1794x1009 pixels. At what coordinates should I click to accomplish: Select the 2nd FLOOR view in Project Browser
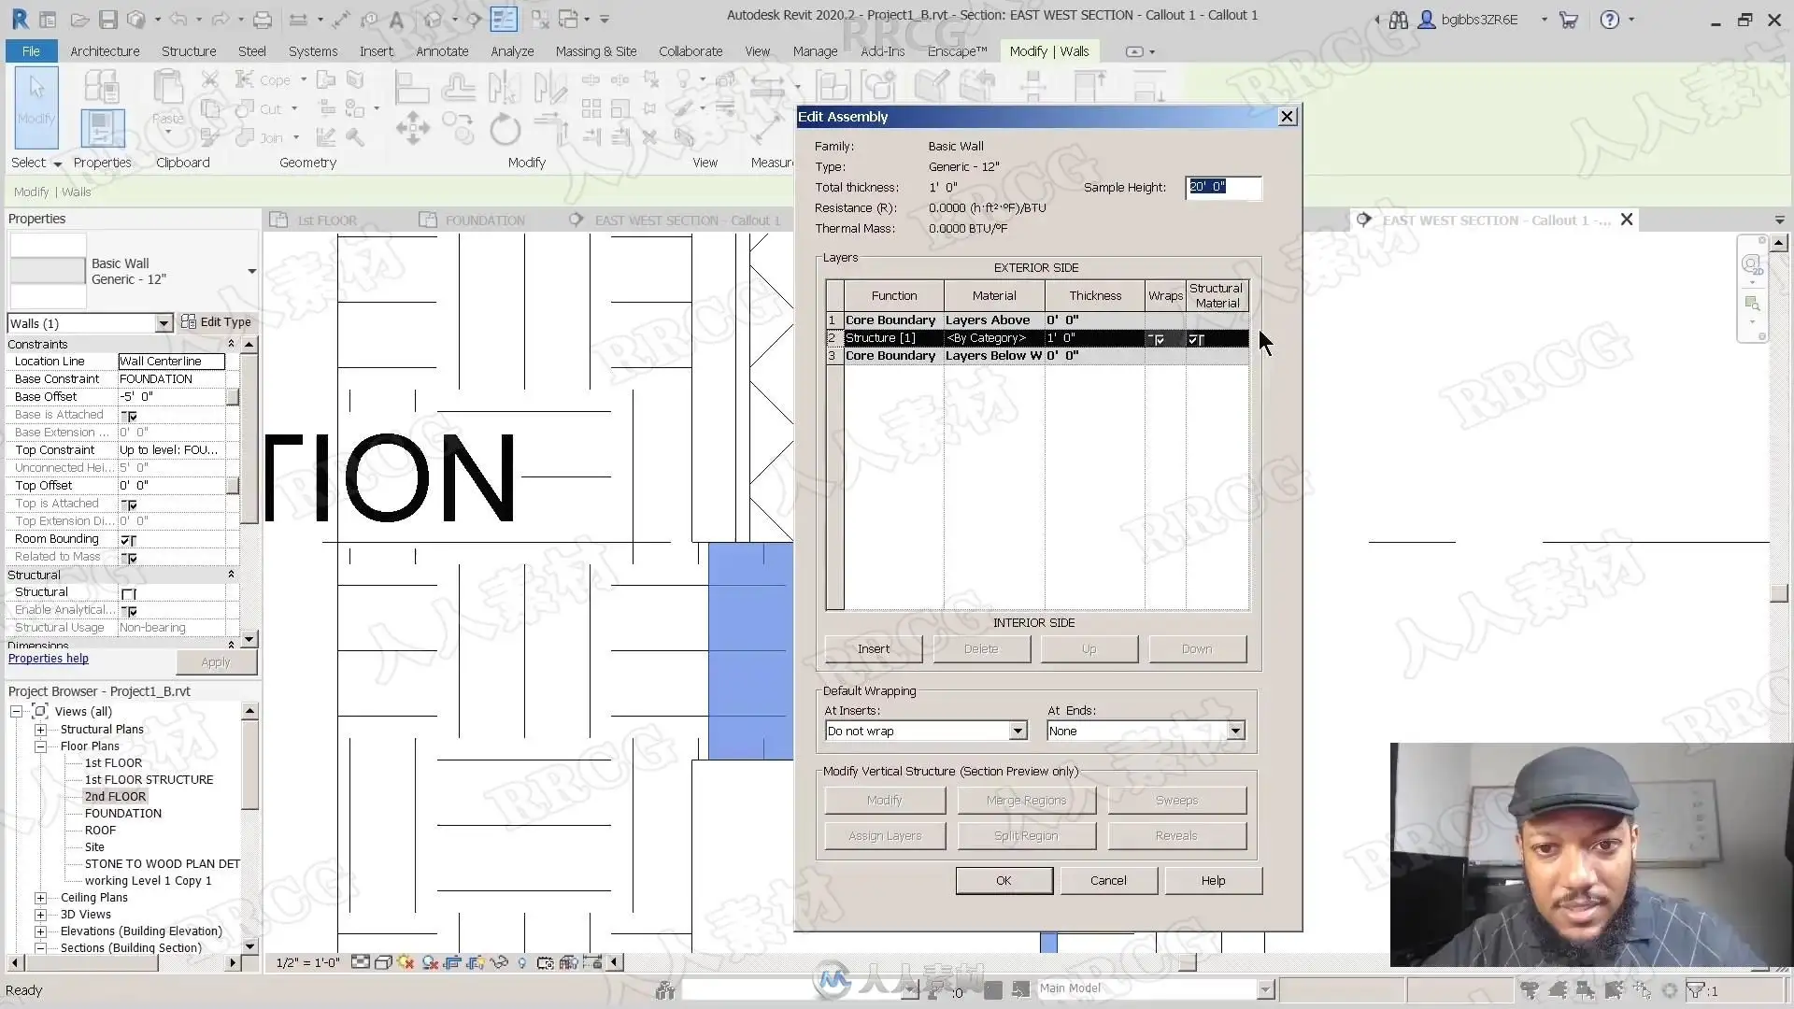click(115, 797)
